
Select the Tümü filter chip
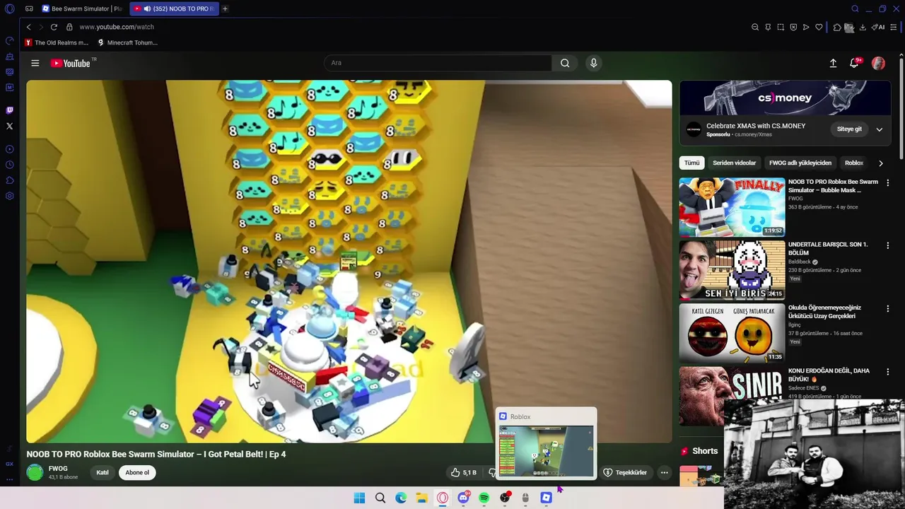(691, 163)
